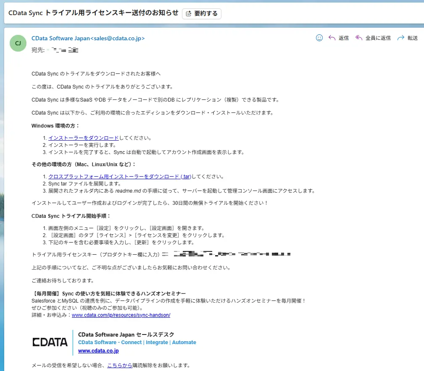Click the sender name CData Software Japan
The height and width of the screenshot is (371, 424).
(x=61, y=38)
